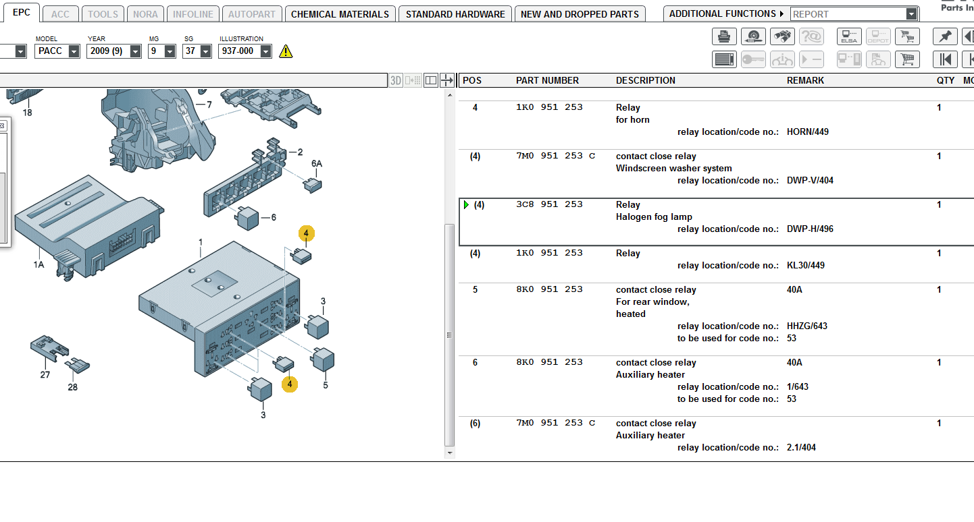Open the STANDARD HARDWARE tab

tap(455, 14)
